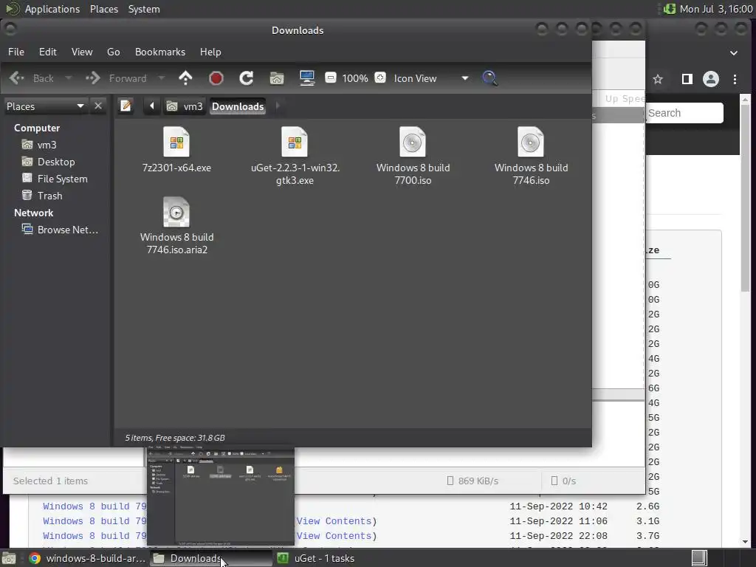Screen dimensions: 756x567
Task: Switch to uGet - 1 tasks taskbar button
Action: [316, 558]
